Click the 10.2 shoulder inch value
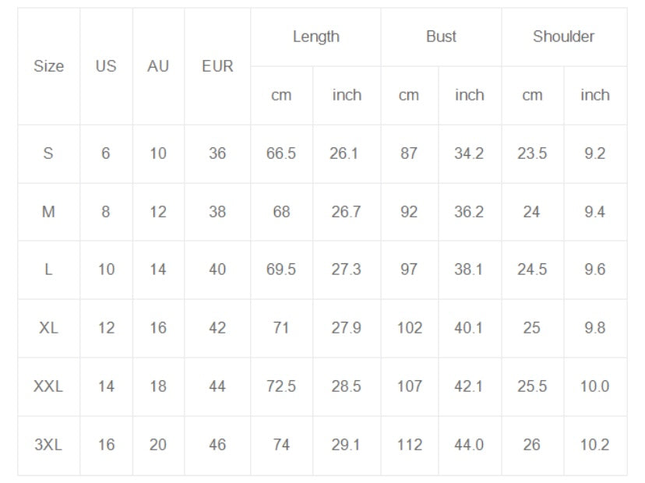Viewport: 645px width, 483px height. (594, 445)
